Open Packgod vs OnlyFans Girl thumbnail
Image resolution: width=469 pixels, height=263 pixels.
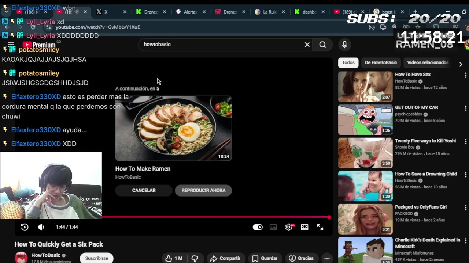coord(365,219)
